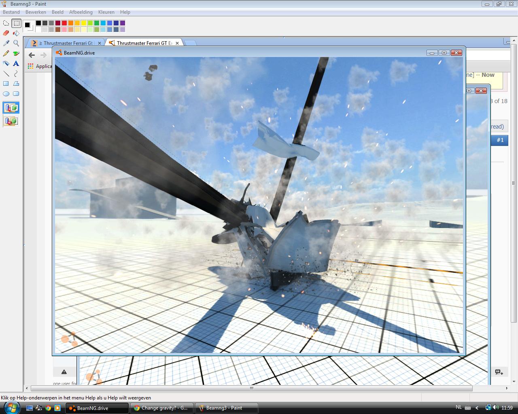Click the NL language indicator in tray
This screenshot has height=414, width=518.
tap(459, 408)
